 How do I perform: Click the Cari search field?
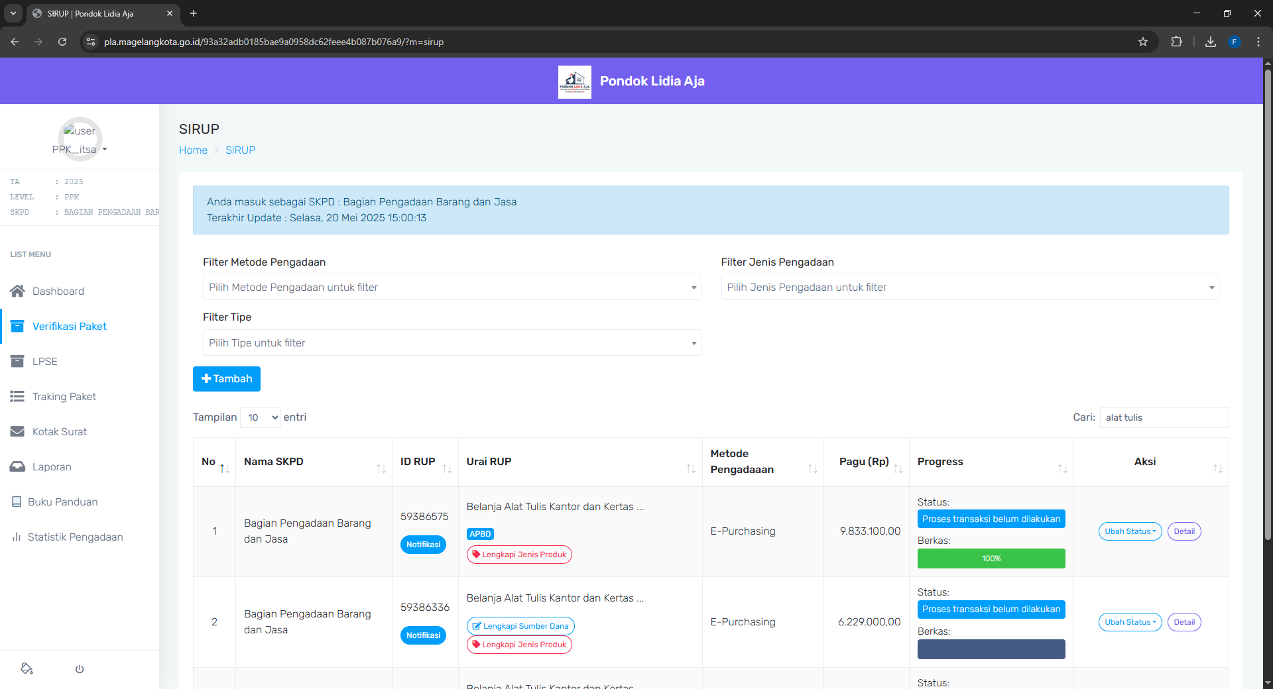(1164, 417)
